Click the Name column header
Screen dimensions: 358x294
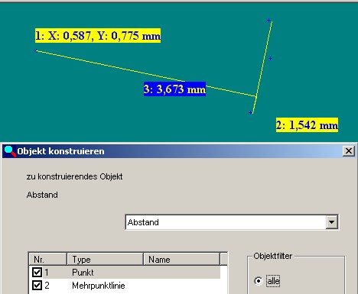tap(181, 260)
